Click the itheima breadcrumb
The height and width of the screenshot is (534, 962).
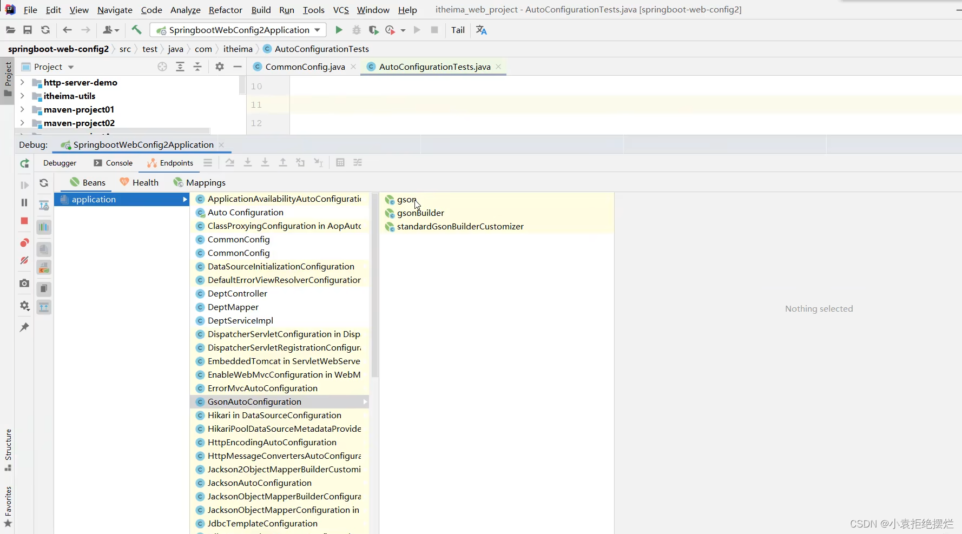[238, 49]
